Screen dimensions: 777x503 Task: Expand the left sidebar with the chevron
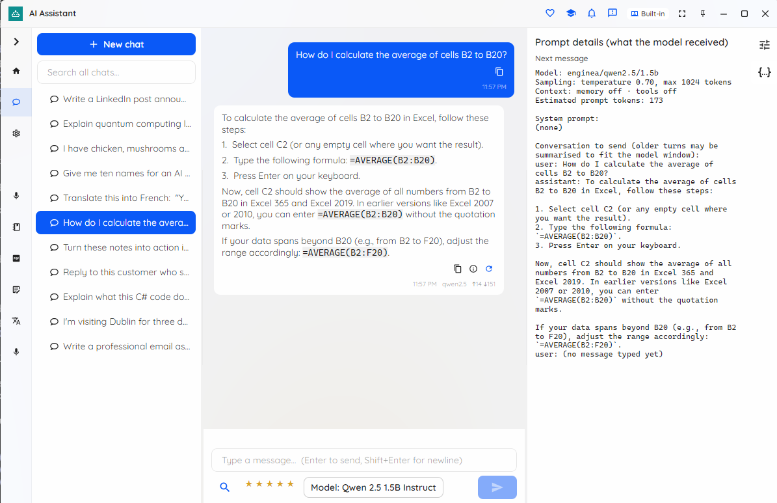[x=16, y=42]
